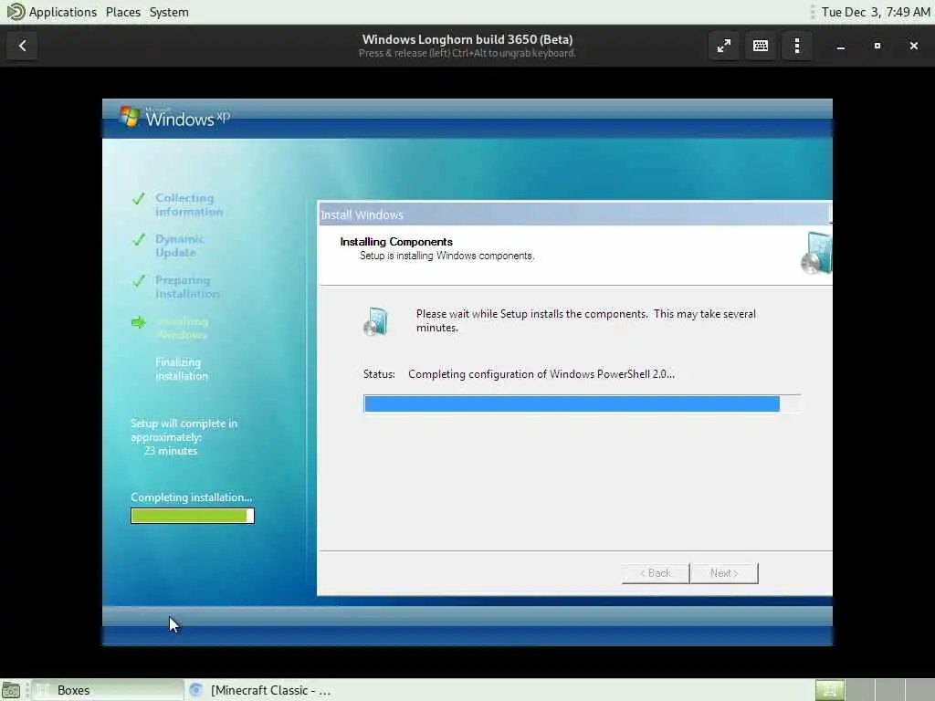Open the keyboard shortcuts button
The height and width of the screenshot is (701, 935).
click(x=761, y=46)
